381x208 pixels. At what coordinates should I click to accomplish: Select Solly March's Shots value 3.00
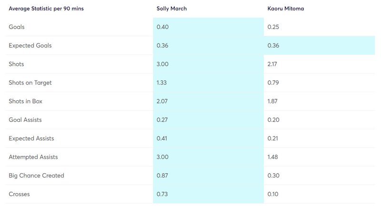pyautogui.click(x=162, y=64)
